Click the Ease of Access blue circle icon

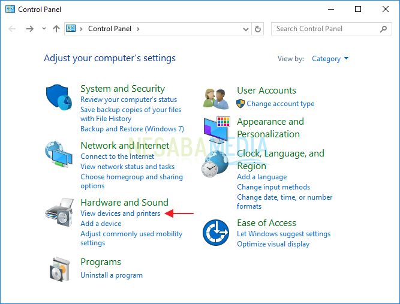(x=216, y=233)
